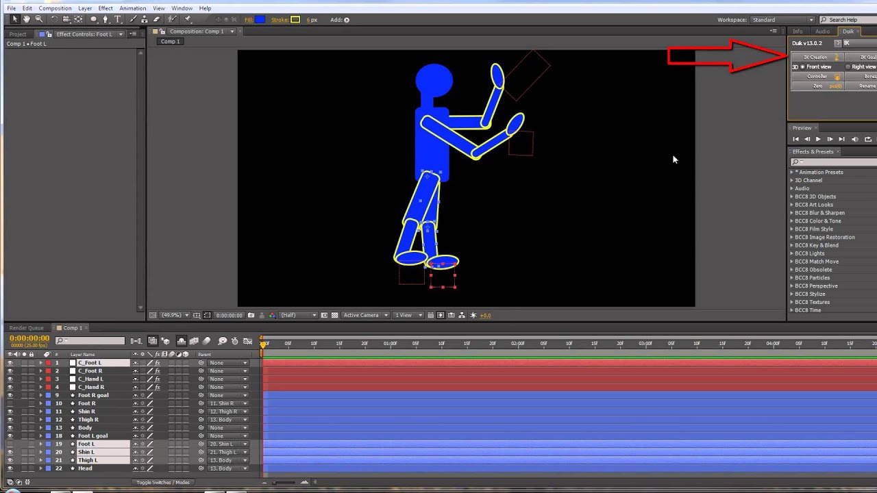Screen dimensions: 877x493
Task: Hide the Body layer eye
Action: (10, 428)
